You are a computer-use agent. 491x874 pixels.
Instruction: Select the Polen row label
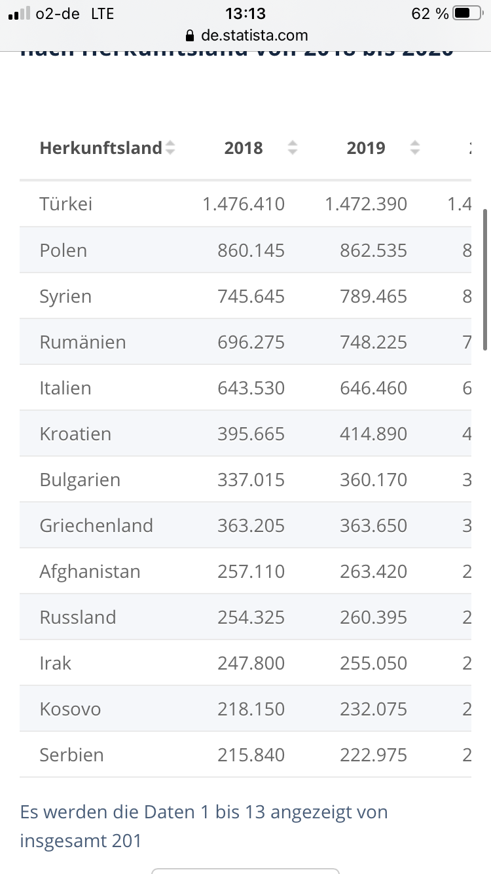(64, 250)
